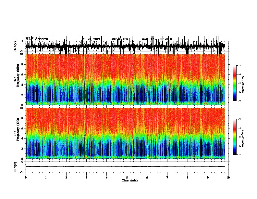Click the time axis tick label '5'
The height and width of the screenshot is (199, 257).
click(127, 178)
